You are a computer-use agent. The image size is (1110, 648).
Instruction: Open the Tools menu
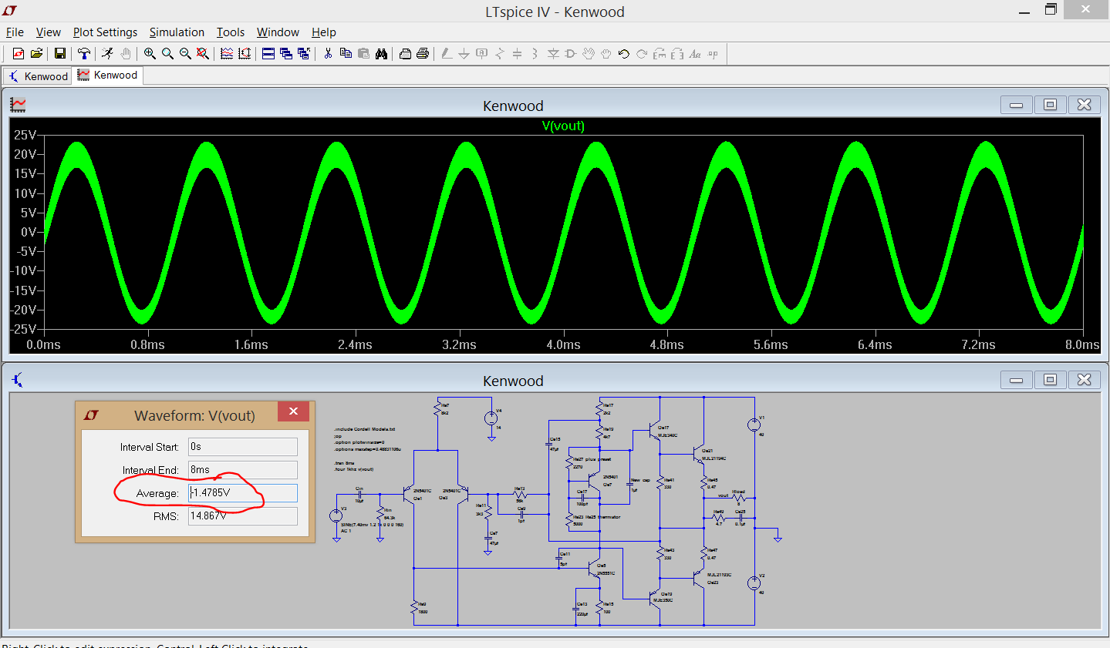[x=230, y=32]
